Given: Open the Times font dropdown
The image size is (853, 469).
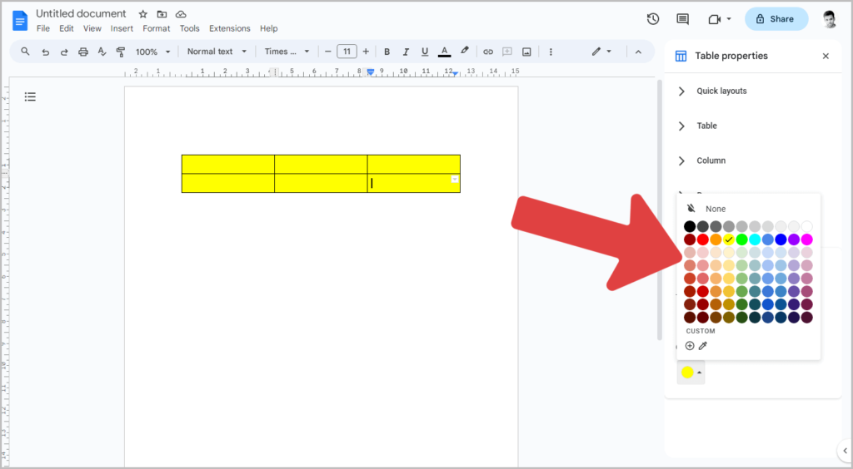Looking at the screenshot, I should click(x=287, y=52).
